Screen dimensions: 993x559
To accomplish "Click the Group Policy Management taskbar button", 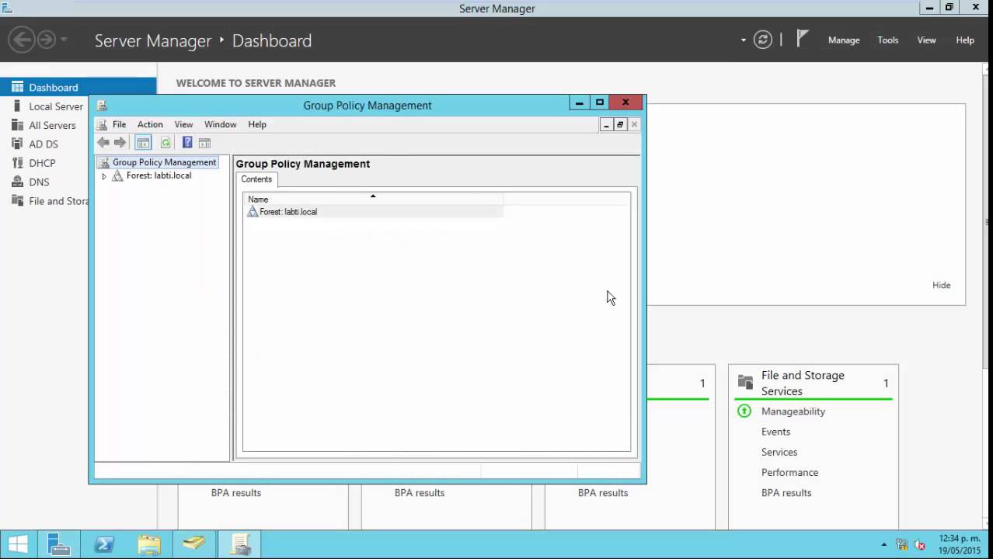I will (240, 545).
